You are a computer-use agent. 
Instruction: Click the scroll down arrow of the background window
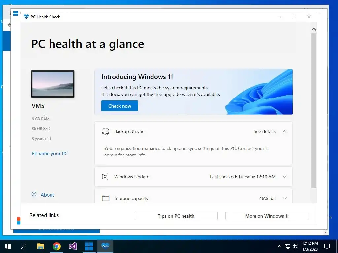click(x=326, y=232)
